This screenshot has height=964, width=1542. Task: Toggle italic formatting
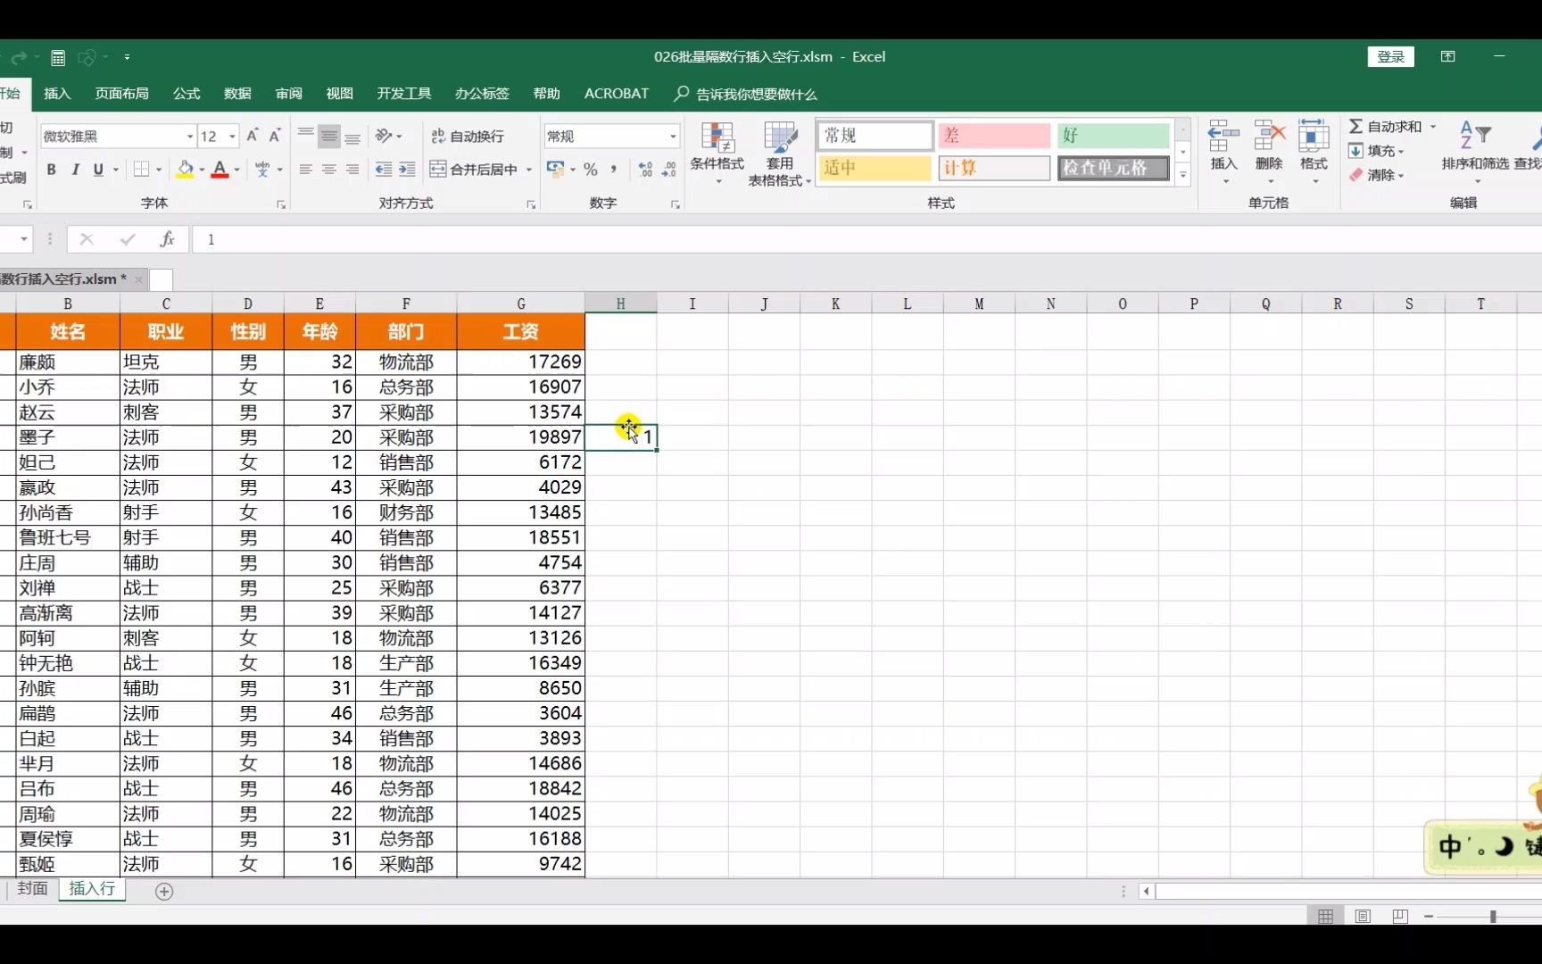click(75, 169)
